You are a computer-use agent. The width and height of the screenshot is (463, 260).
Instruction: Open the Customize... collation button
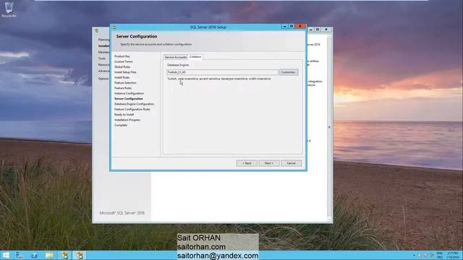[x=289, y=72]
